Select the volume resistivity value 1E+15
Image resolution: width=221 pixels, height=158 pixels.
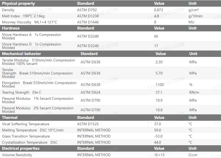159,155
